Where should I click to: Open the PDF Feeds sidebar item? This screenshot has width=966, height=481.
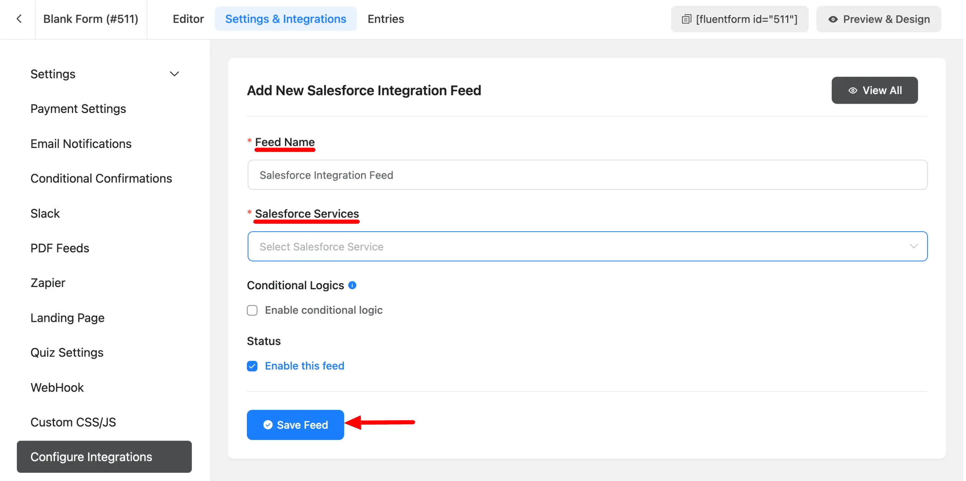[x=60, y=248]
